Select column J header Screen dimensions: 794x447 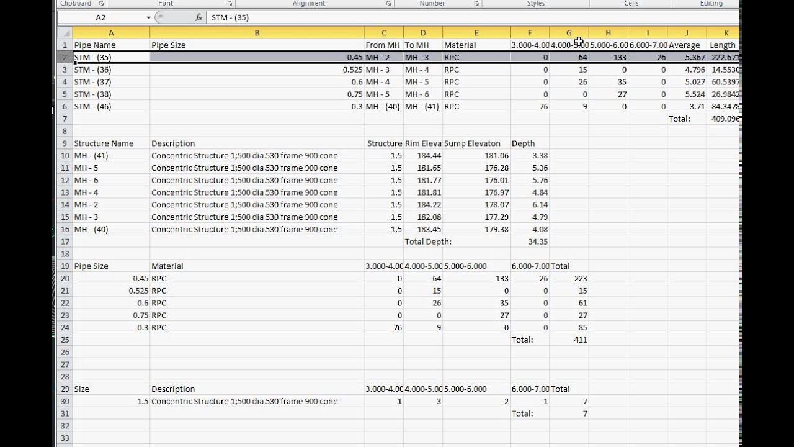coord(687,33)
